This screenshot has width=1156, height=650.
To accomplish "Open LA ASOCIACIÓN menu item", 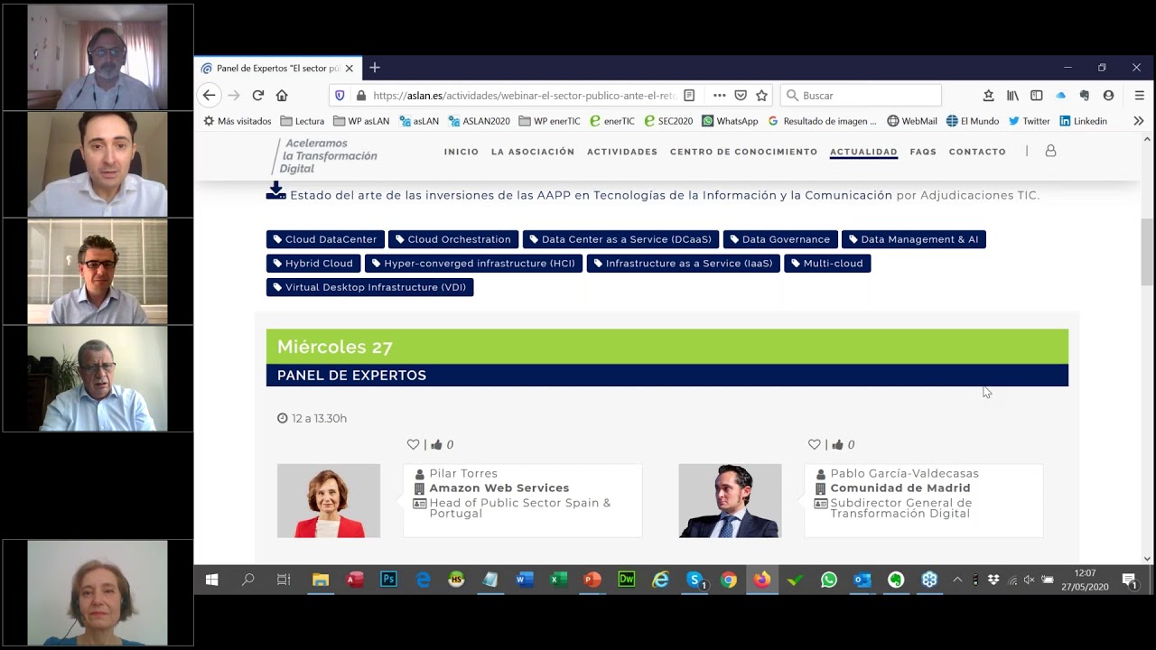I will [533, 152].
